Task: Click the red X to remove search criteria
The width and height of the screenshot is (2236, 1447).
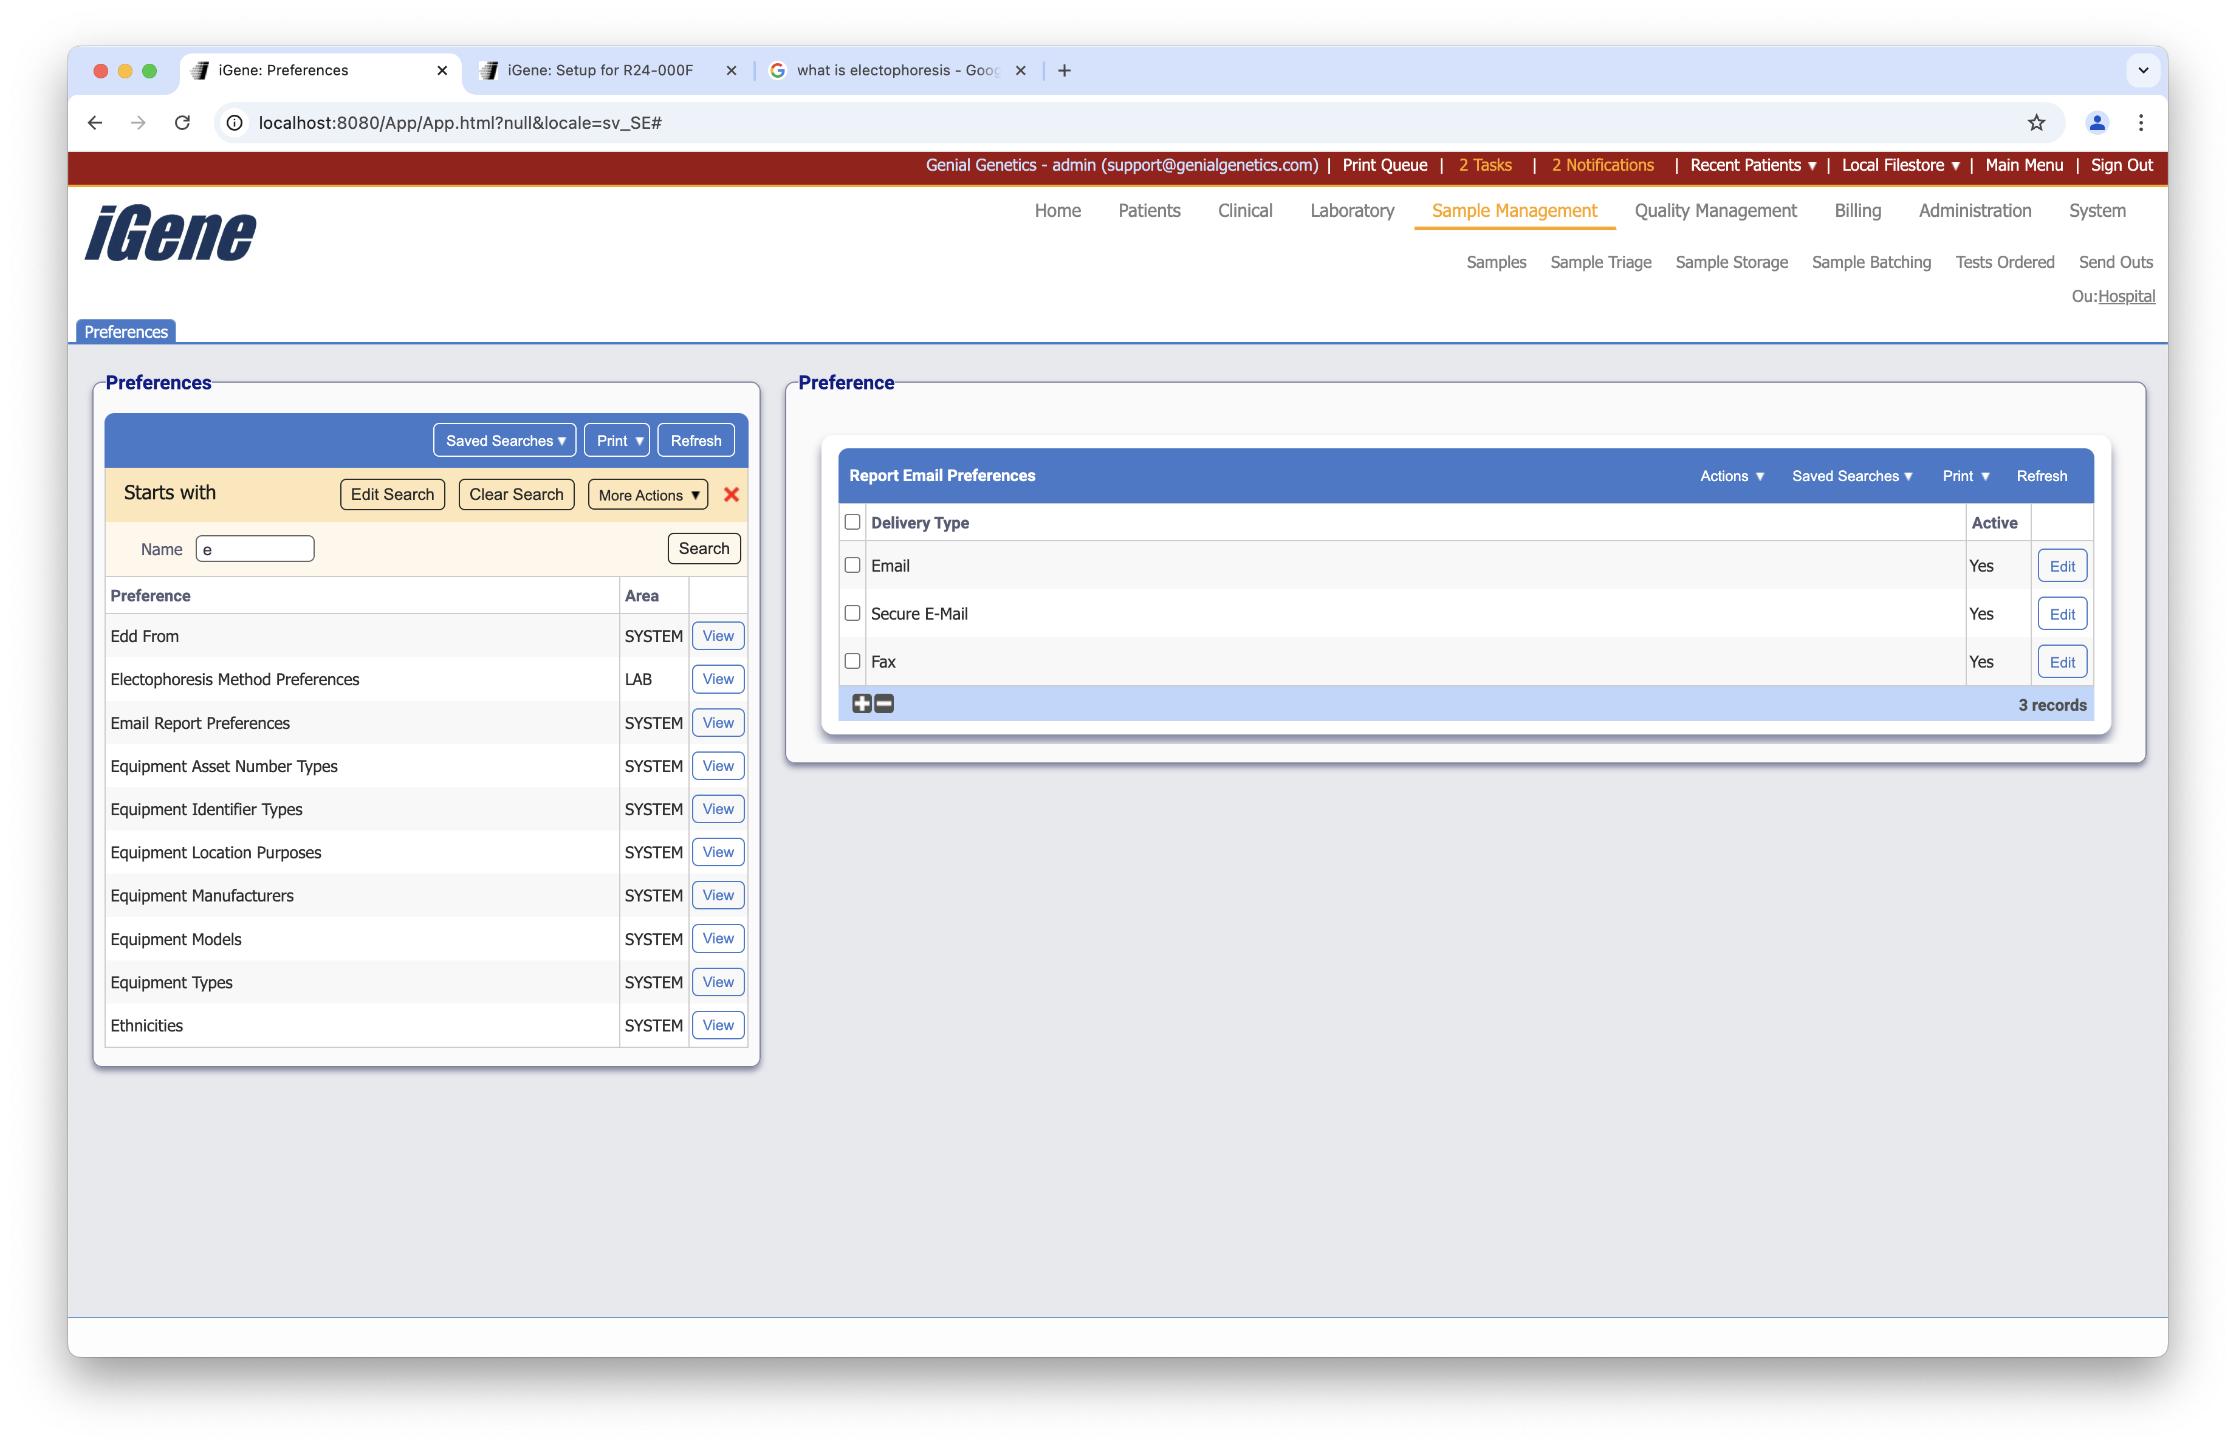Action: (x=732, y=495)
